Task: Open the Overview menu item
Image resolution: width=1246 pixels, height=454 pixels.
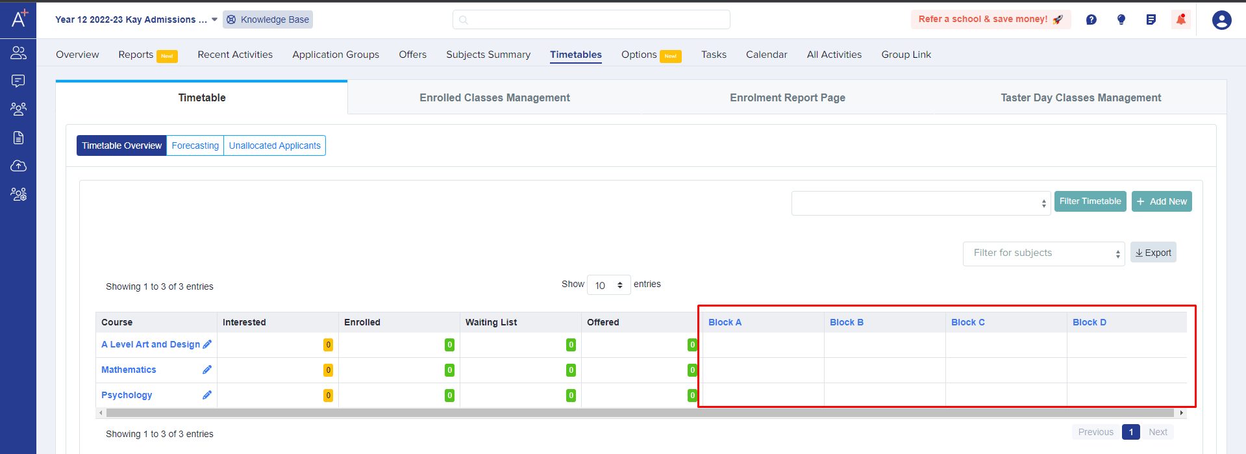Action: (x=77, y=55)
